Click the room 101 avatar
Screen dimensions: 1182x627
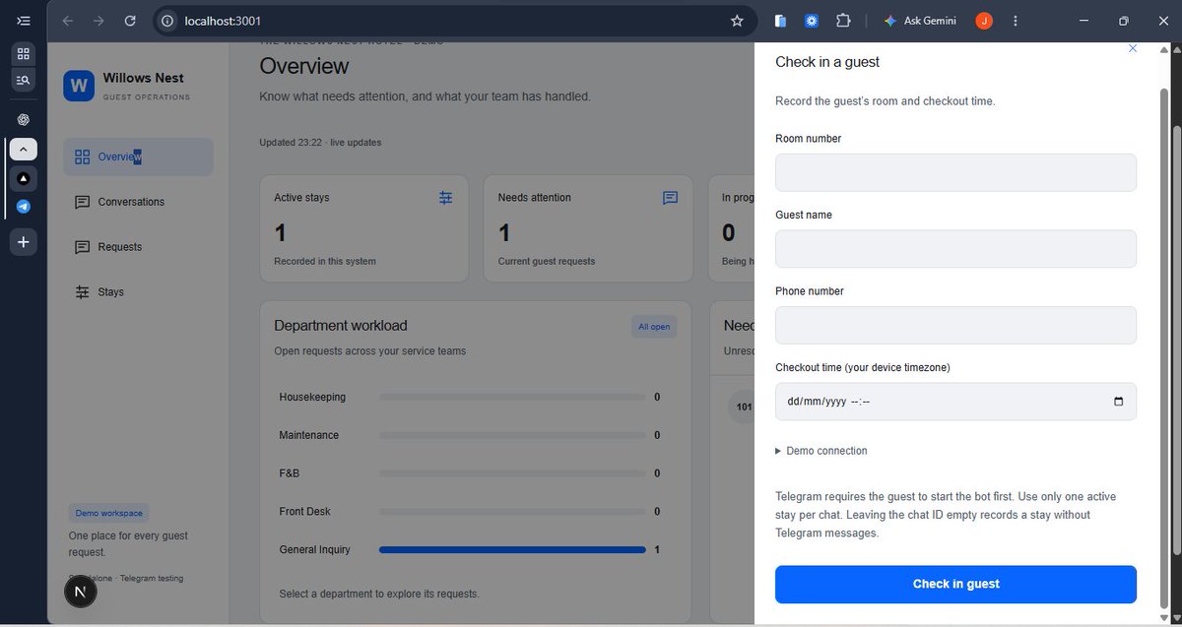click(744, 407)
